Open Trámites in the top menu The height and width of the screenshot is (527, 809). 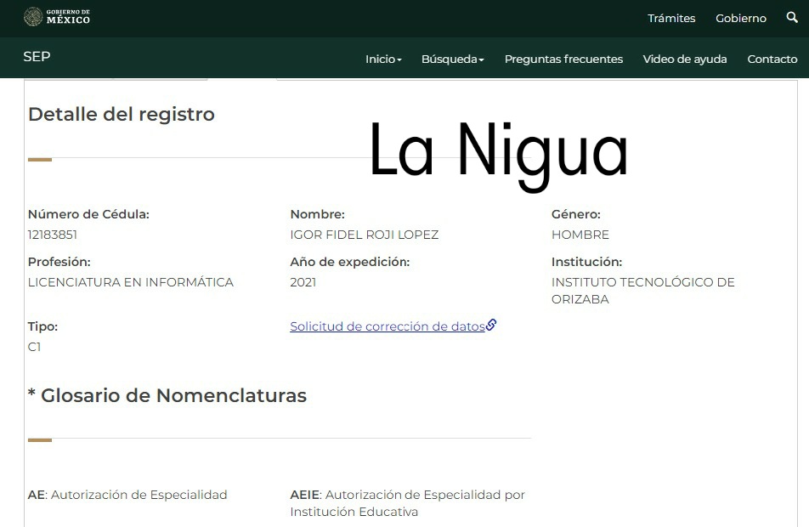tap(671, 18)
